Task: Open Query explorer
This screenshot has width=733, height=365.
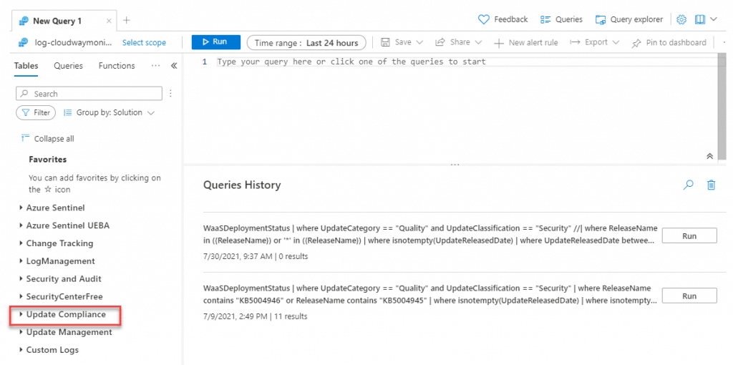Action: click(629, 19)
